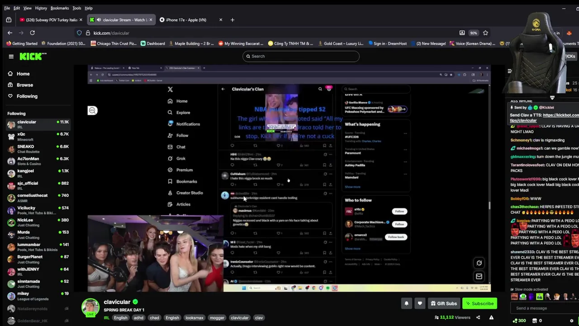This screenshot has height=326, width=579.
Task: Bookmark page with the star icon
Action: (x=485, y=33)
